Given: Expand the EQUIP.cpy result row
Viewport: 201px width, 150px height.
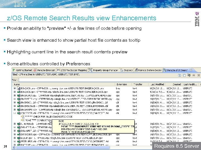Looking at the screenshot, I should [15, 138].
